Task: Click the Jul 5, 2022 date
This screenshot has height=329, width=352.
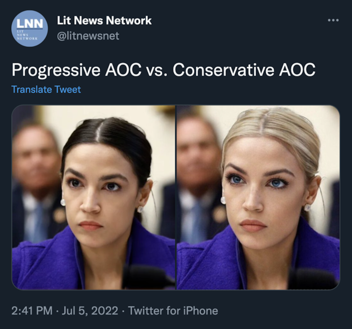Action: [x=90, y=311]
